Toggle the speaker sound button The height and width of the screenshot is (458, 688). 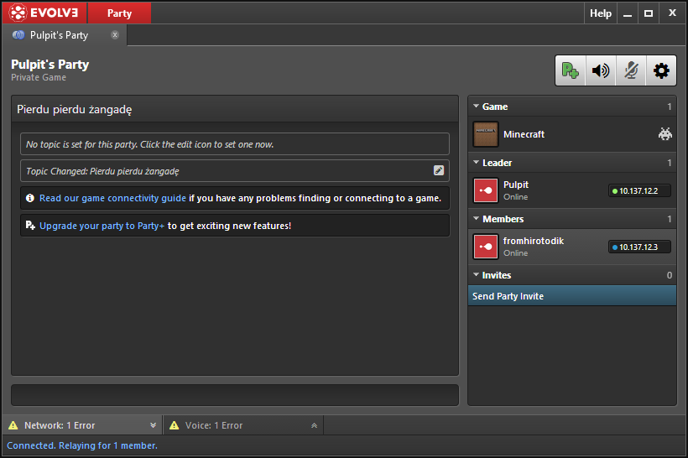[x=601, y=70]
